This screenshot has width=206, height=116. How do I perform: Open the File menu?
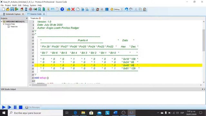pyautogui.click(x=2, y=5)
